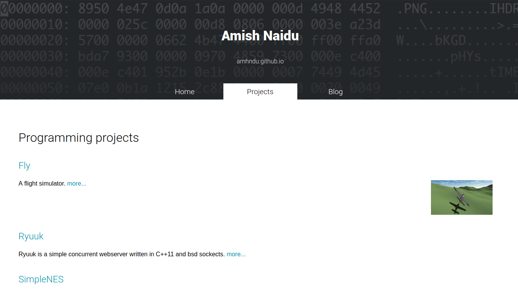Click the Amish Naidu site title

[260, 36]
